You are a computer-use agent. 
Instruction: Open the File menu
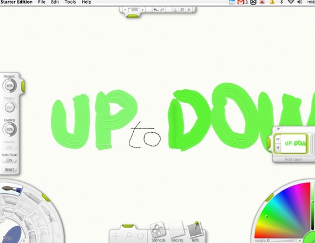pyautogui.click(x=41, y=2)
